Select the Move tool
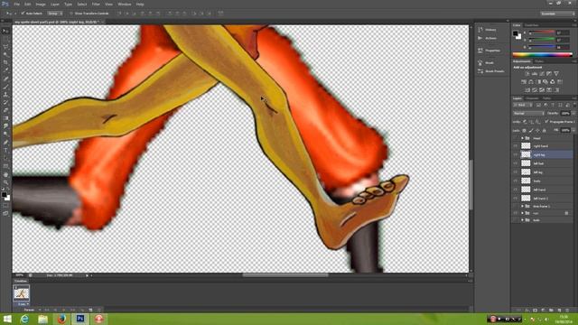This screenshot has height=325, width=578. 5,31
